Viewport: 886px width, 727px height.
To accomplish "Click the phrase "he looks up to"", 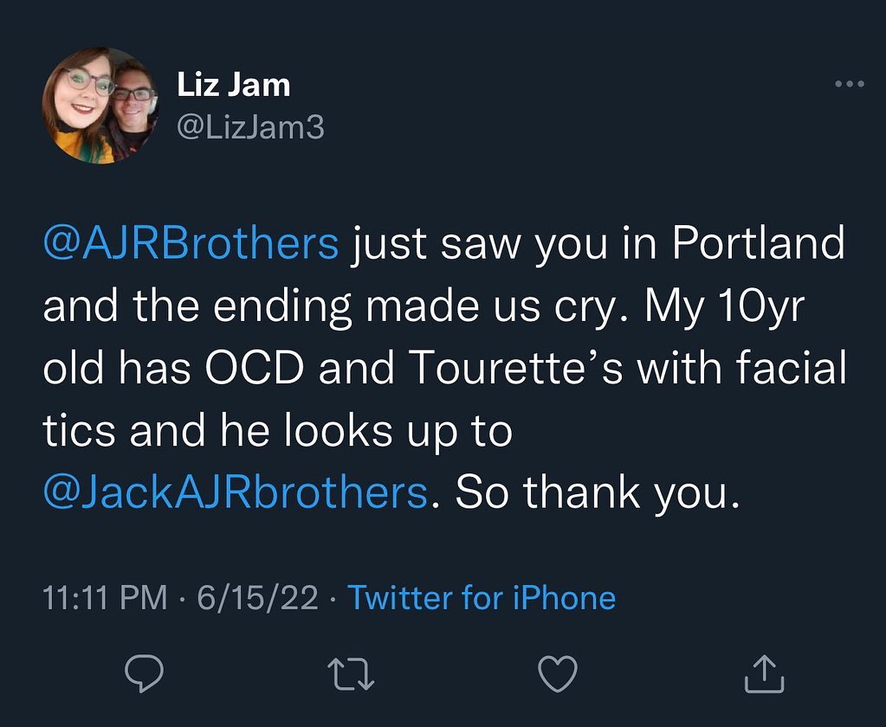I will [354, 432].
